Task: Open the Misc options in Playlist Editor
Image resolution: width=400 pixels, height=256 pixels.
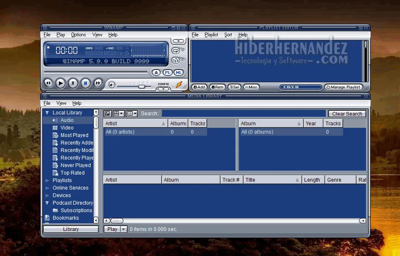Action: tap(251, 87)
